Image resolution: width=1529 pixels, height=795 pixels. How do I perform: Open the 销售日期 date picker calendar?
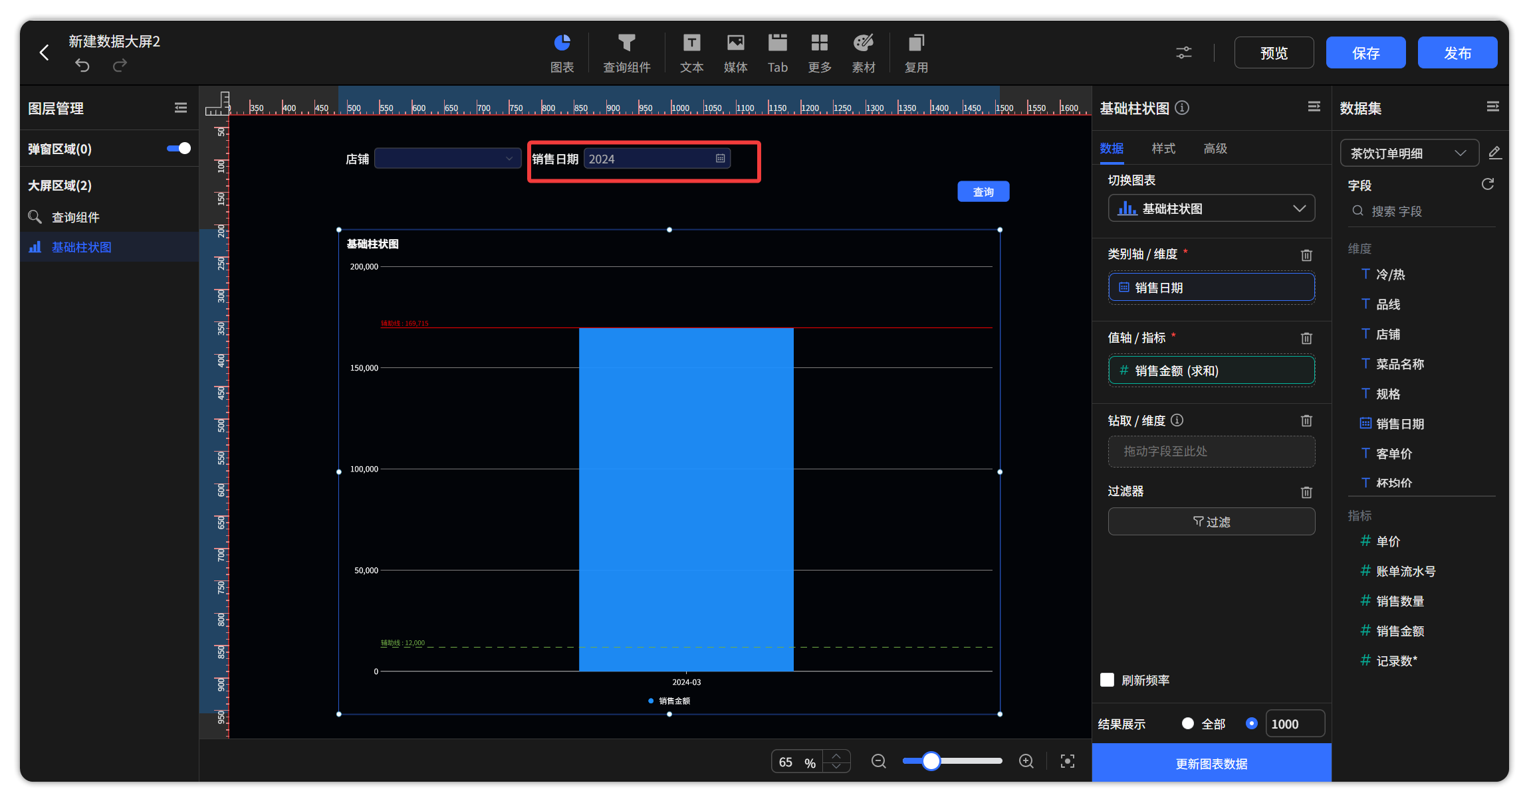click(720, 159)
